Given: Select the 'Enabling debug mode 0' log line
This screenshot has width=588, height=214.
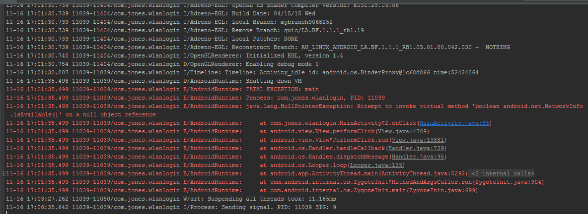Looking at the screenshot, I should coord(162,64).
